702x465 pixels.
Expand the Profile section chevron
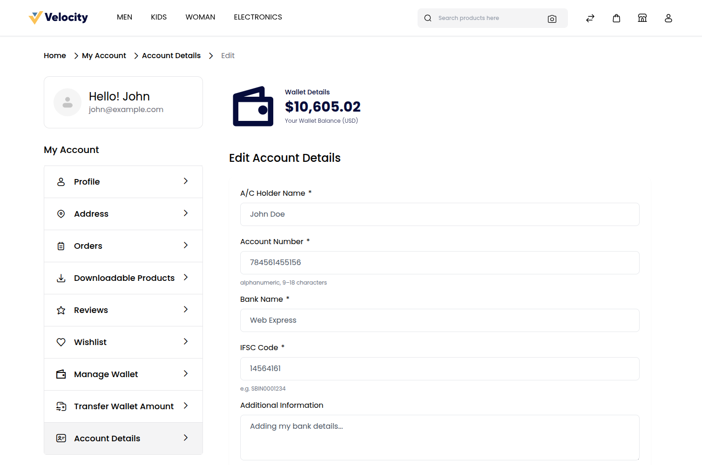[x=186, y=181]
